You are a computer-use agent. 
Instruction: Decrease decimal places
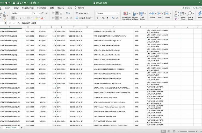pos(117,18)
